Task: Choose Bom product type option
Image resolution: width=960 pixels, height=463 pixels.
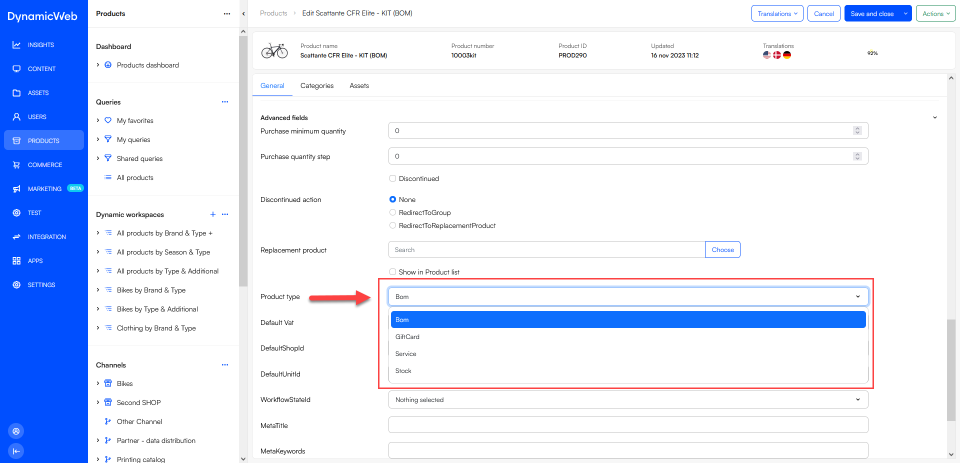Action: (x=628, y=319)
